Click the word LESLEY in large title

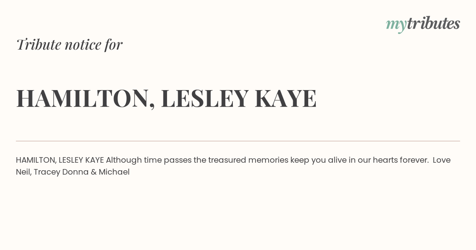(205, 98)
